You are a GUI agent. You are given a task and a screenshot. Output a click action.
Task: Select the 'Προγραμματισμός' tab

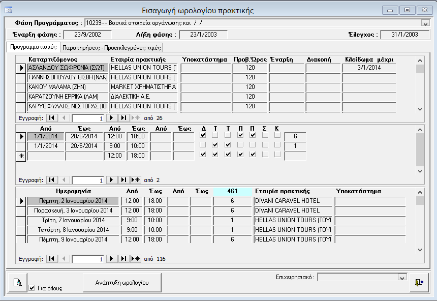[x=33, y=47]
